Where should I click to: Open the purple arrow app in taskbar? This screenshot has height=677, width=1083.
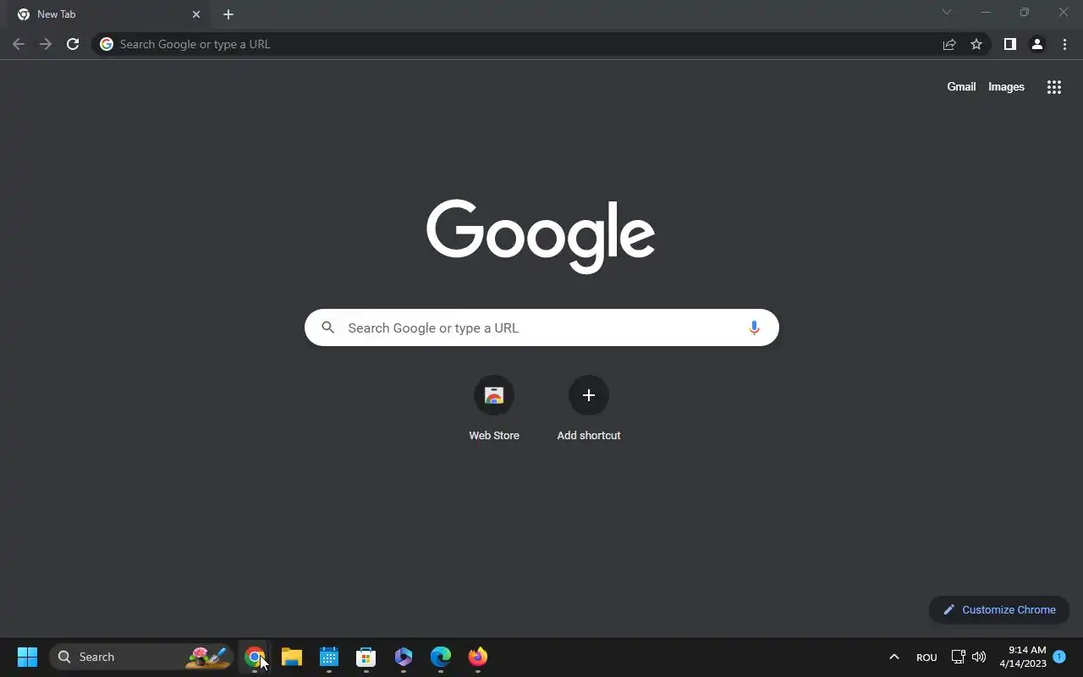[404, 657]
